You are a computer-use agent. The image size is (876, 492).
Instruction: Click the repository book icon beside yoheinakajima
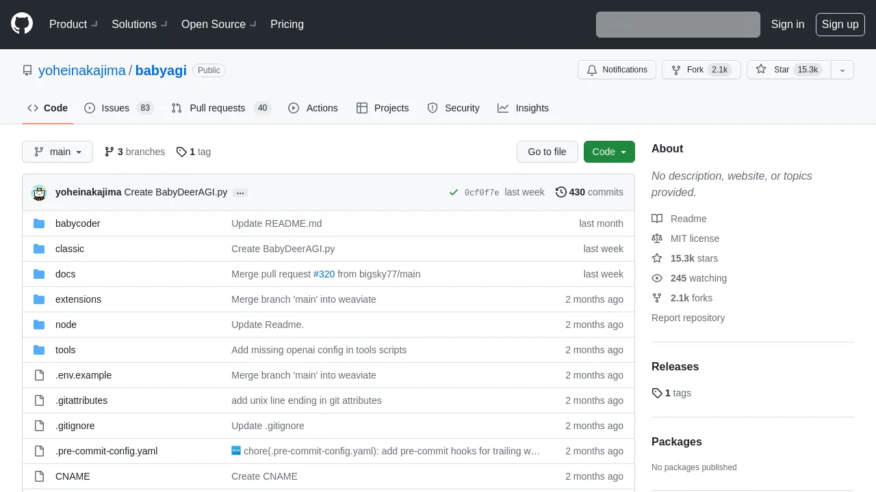pos(27,70)
